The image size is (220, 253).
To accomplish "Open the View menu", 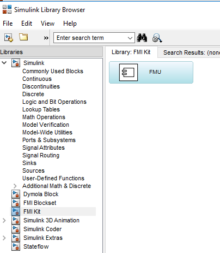I will tap(47, 23).
